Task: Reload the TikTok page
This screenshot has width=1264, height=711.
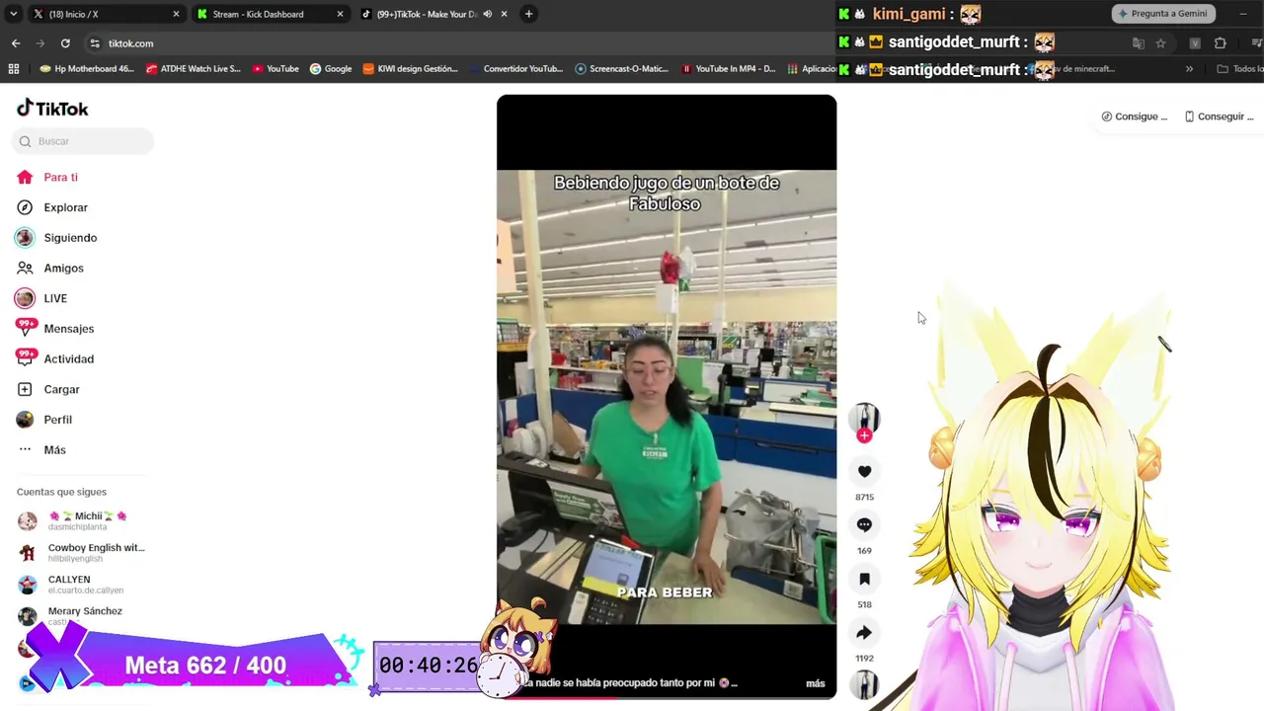Action: pyautogui.click(x=65, y=43)
